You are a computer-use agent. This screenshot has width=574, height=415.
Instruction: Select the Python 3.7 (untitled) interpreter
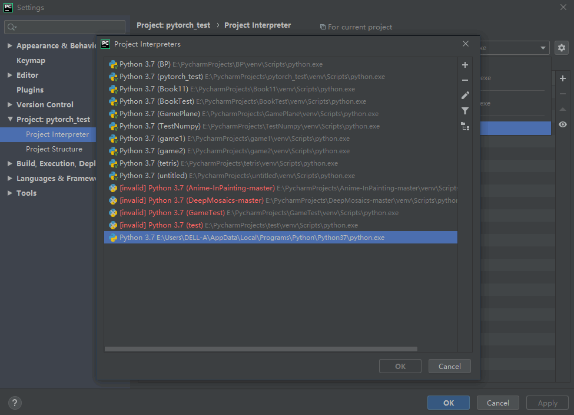coord(281,176)
